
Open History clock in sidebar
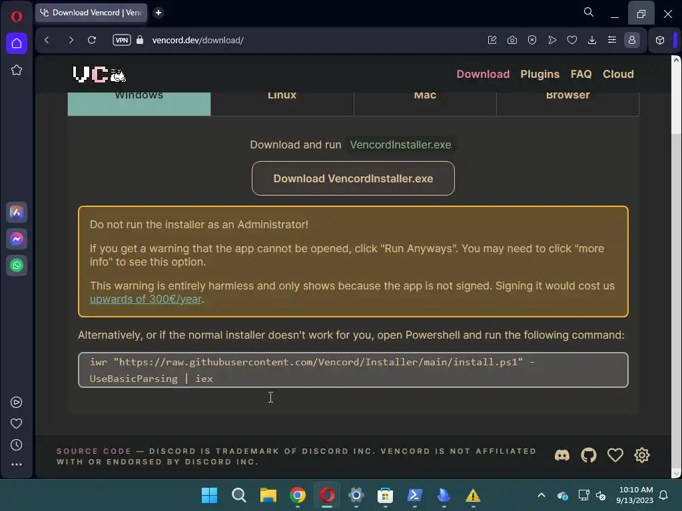[x=17, y=445]
